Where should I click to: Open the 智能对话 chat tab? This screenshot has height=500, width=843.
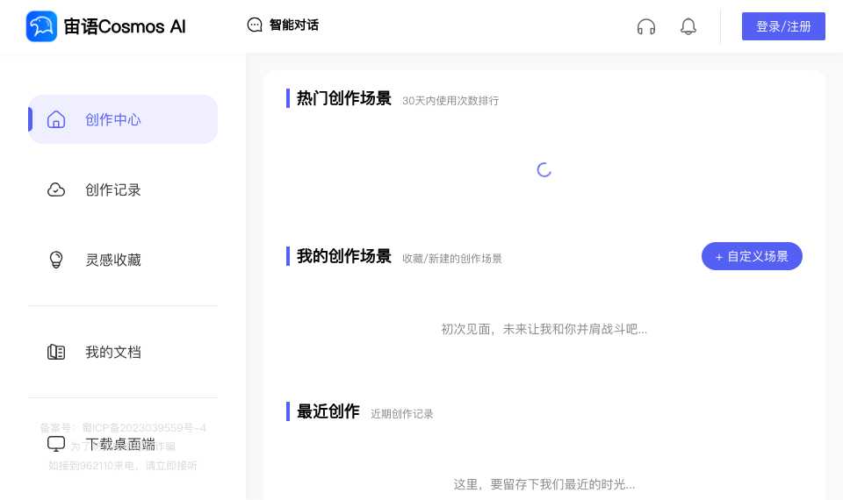tap(283, 25)
